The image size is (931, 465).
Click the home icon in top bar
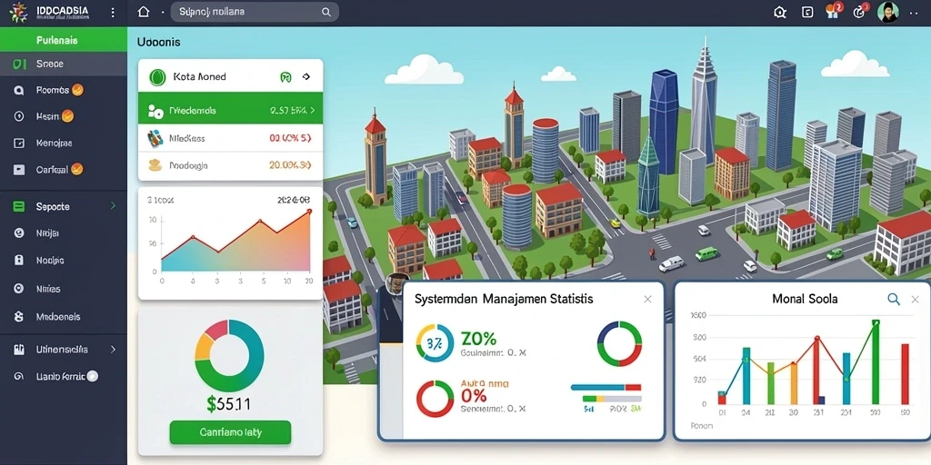tap(143, 12)
